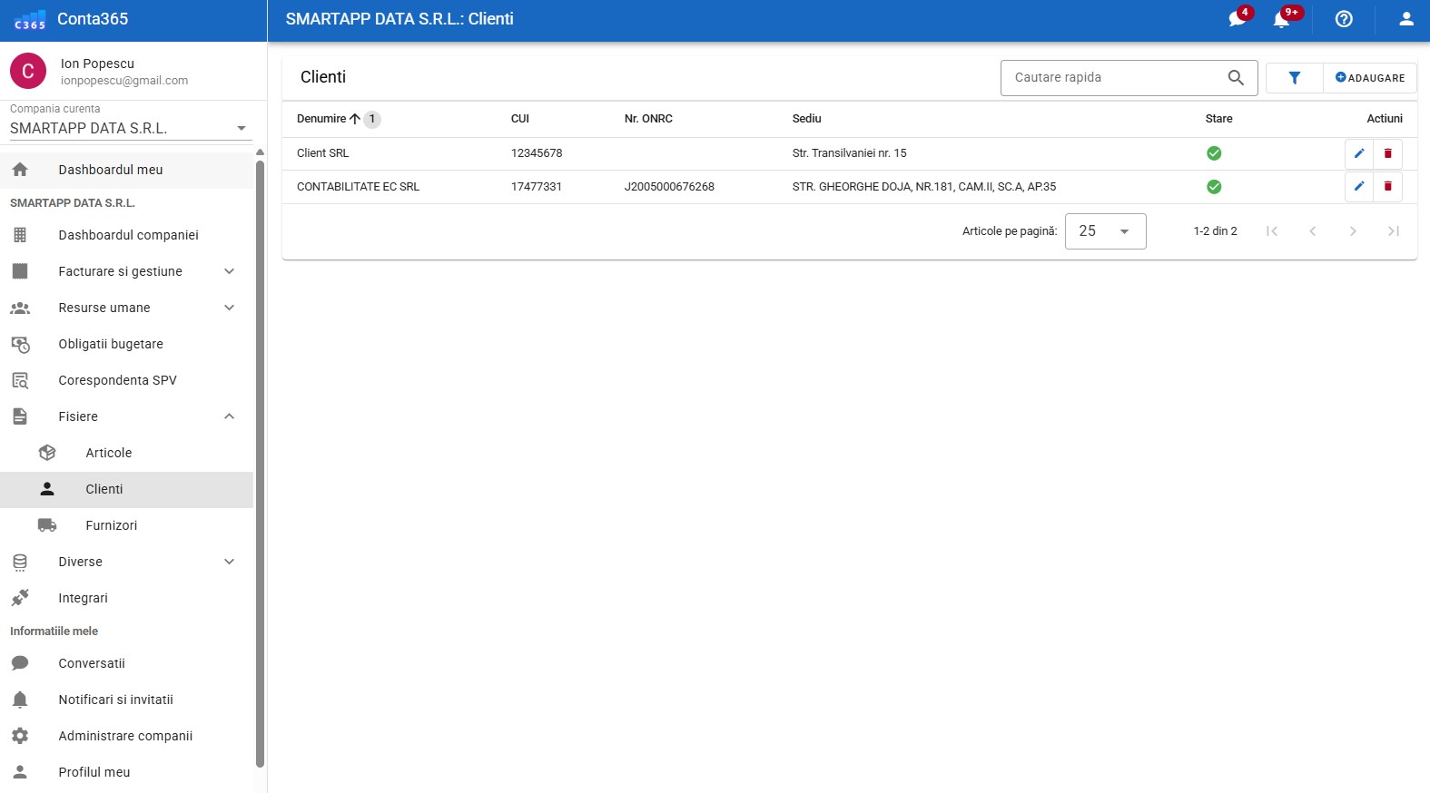
Task: Open user account icon in top bar
Action: [1405, 19]
